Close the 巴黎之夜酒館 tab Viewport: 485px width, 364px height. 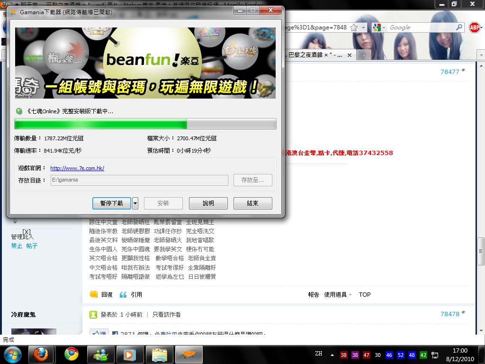coord(350,55)
